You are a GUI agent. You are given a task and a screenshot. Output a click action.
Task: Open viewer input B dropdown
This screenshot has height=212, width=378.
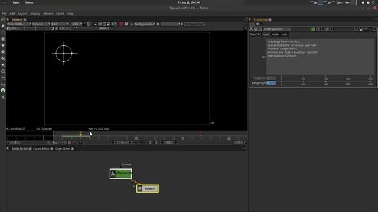pyautogui.click(x=194, y=24)
